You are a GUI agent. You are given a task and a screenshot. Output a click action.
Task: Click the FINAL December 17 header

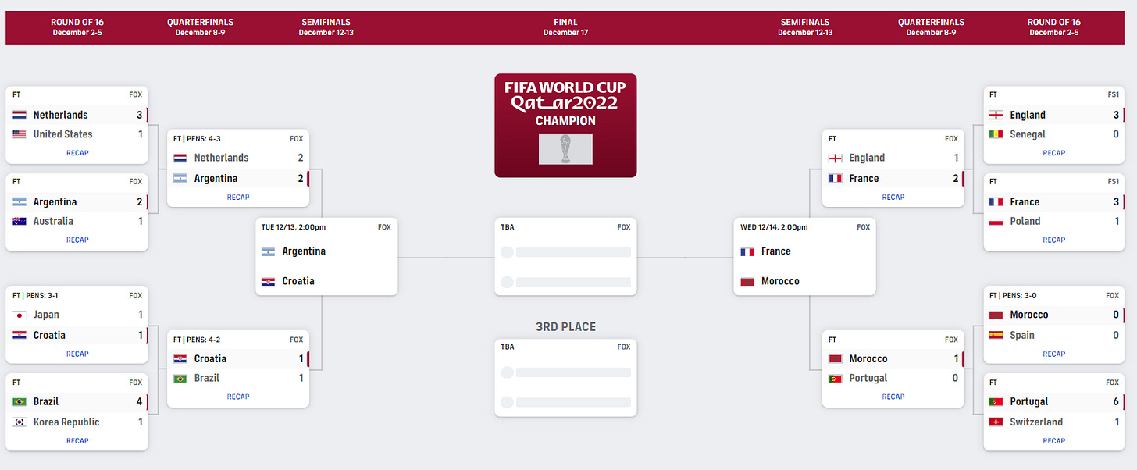coord(565,27)
